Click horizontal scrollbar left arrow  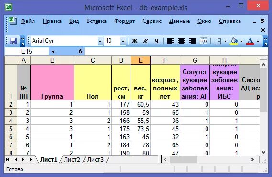coord(165,159)
